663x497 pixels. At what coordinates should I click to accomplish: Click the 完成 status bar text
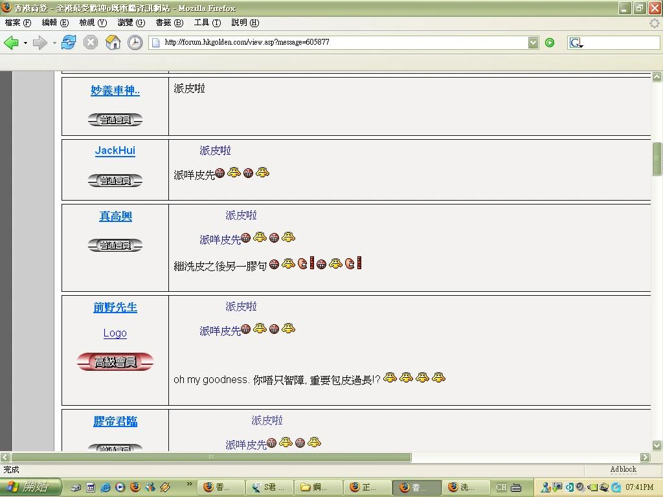pos(12,470)
